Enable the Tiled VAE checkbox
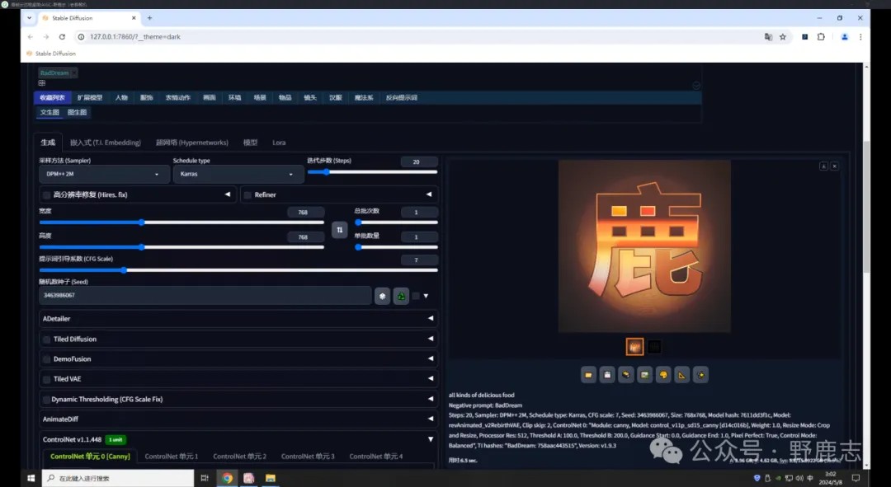 pyautogui.click(x=46, y=379)
